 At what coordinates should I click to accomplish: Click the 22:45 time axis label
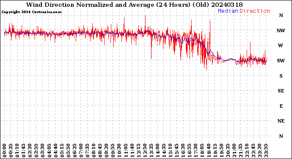point(253,151)
